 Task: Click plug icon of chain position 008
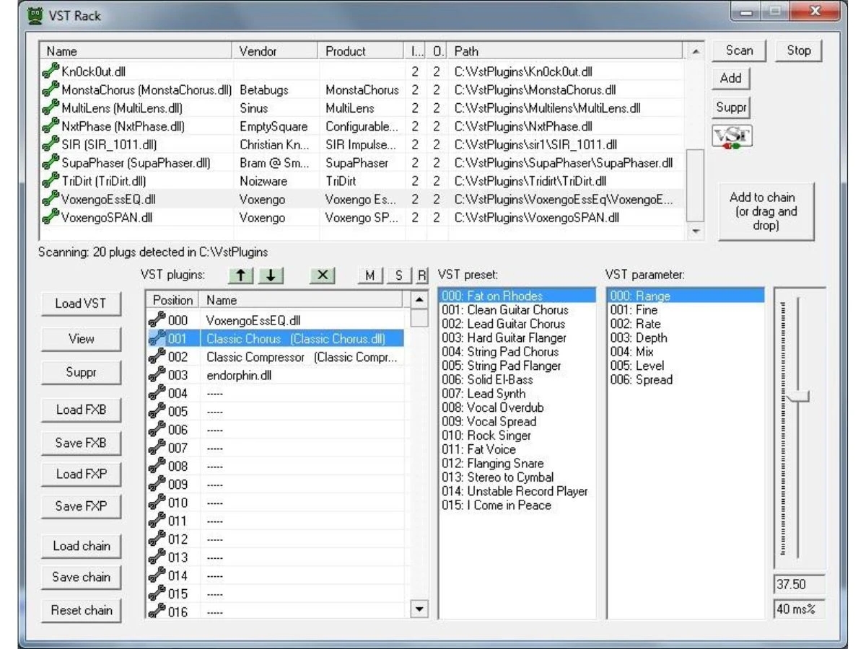point(157,466)
